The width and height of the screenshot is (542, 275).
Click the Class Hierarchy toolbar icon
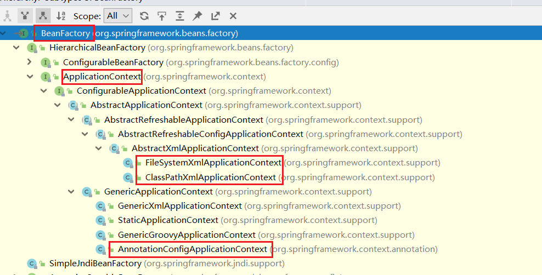tap(7, 16)
